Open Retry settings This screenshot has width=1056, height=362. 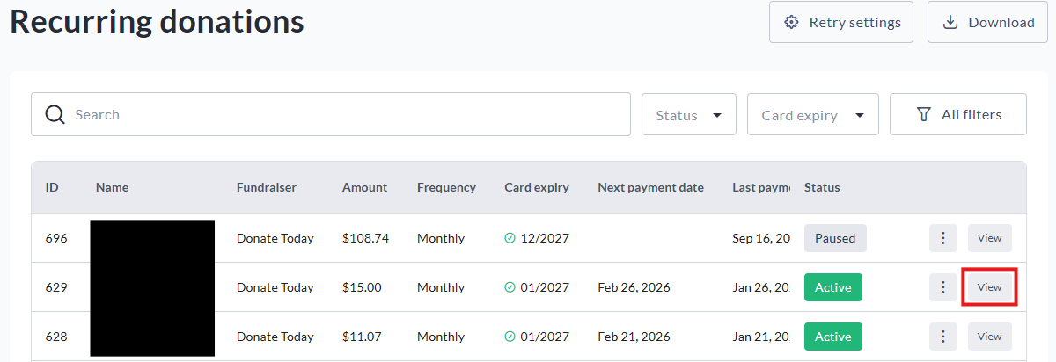(x=840, y=22)
